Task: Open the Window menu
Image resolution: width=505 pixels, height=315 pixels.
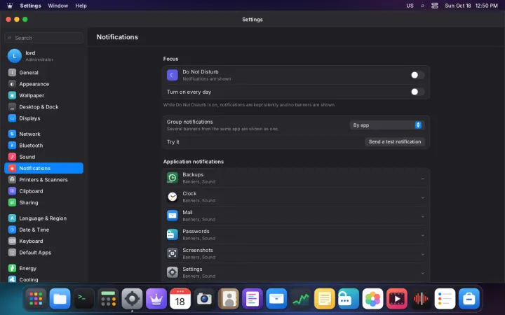Action: (x=58, y=6)
